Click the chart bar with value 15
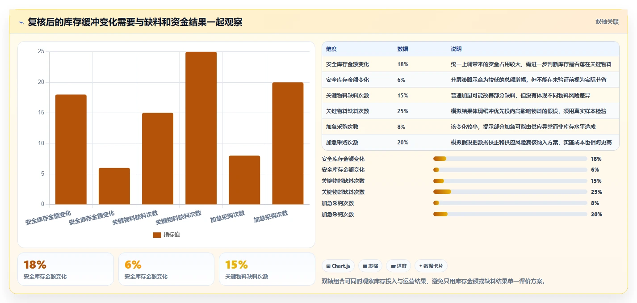637x303 pixels. click(158, 159)
